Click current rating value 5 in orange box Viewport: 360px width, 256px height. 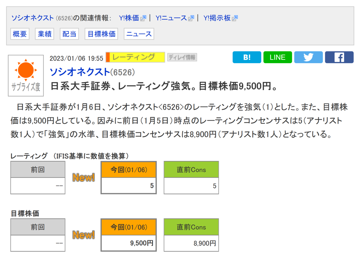(x=129, y=186)
